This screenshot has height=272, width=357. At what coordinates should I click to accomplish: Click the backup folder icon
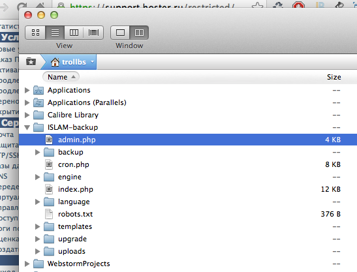(x=49, y=152)
